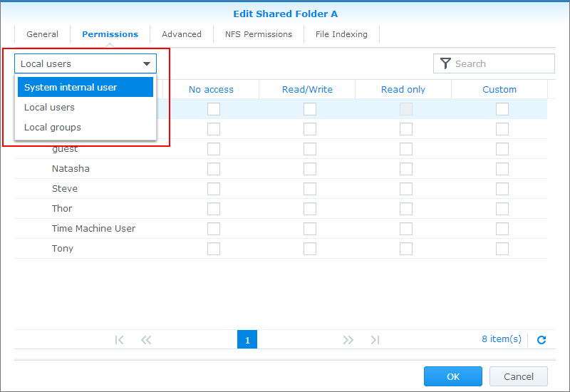Enable Read/Write for Natasha
The width and height of the screenshot is (570, 392).
point(310,169)
